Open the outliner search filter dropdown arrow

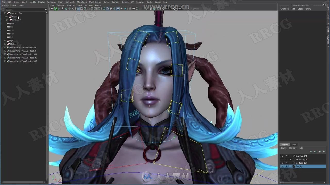coord(46,10)
